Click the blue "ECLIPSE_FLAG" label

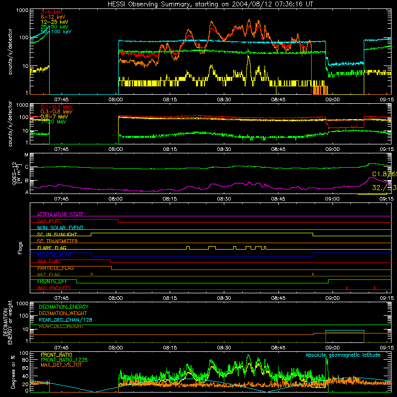tap(54, 255)
